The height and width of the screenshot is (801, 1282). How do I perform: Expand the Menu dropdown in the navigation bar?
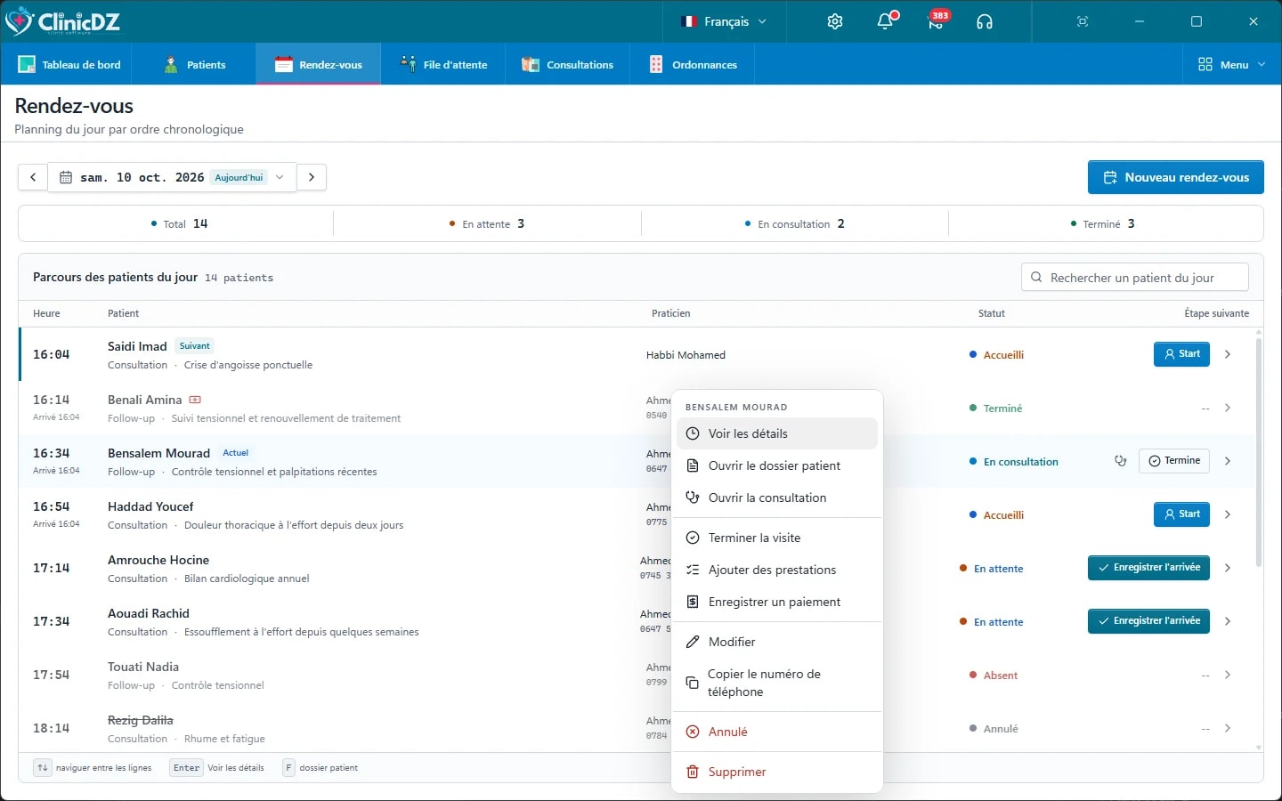[x=1232, y=65]
